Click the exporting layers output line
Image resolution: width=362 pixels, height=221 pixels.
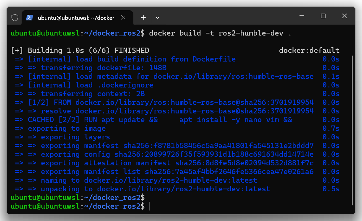coord(75,137)
